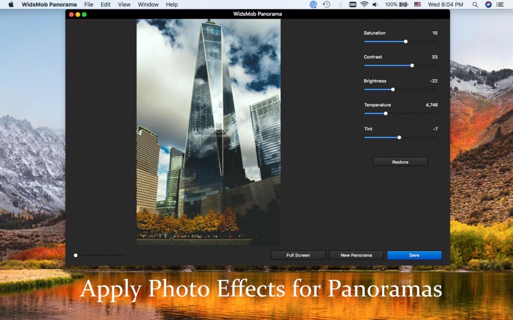The height and width of the screenshot is (320, 513).
Task: Click the skyscraper panorama preview image
Action: (x=208, y=131)
